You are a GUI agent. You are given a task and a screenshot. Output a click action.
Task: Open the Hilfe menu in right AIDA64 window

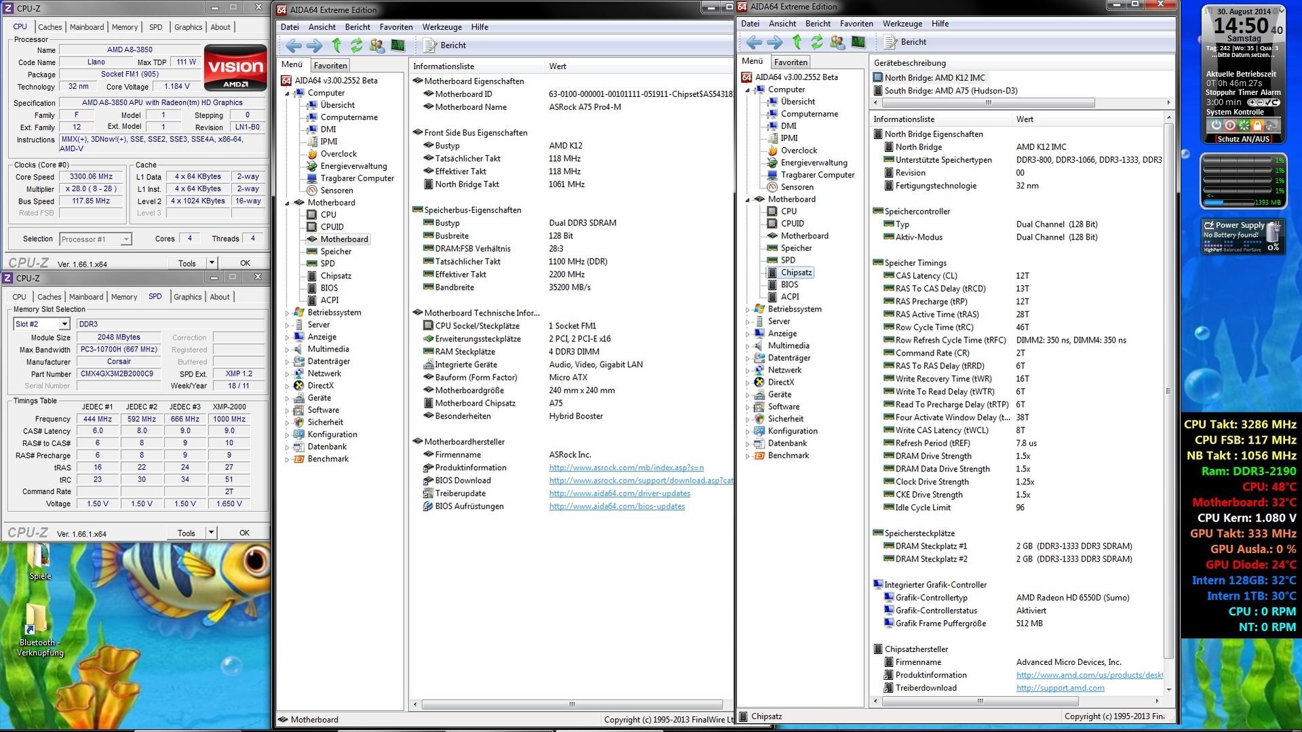[940, 24]
